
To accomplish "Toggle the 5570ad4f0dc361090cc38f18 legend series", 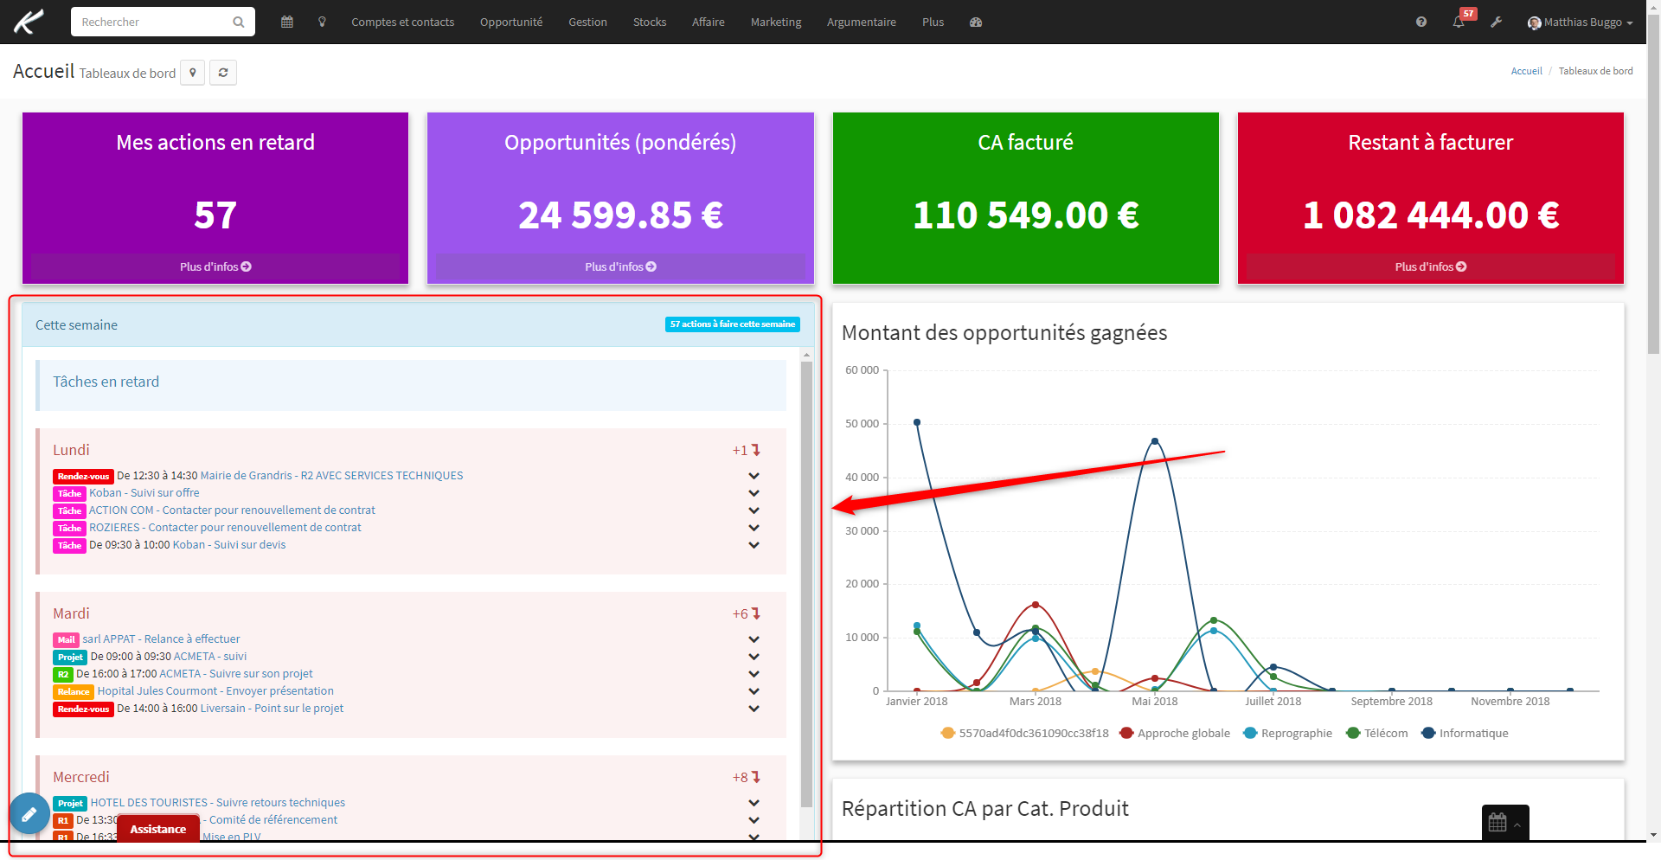I will [x=1025, y=733].
